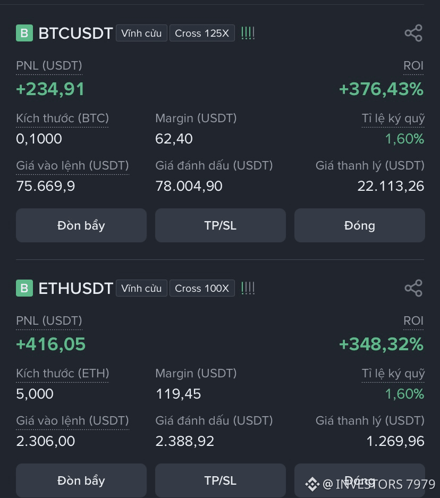Tap BTCUSDT green ADL bars indicator
Viewport: 440px width, 498px height.
coord(248,33)
